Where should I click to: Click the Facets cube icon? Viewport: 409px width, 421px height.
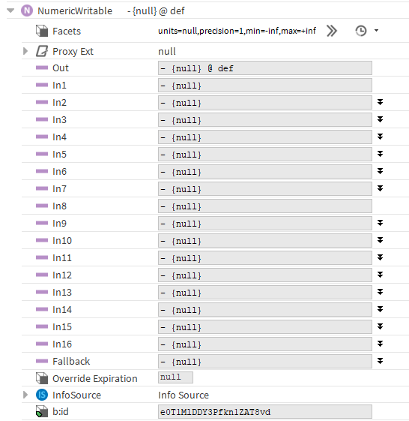[x=42, y=31]
